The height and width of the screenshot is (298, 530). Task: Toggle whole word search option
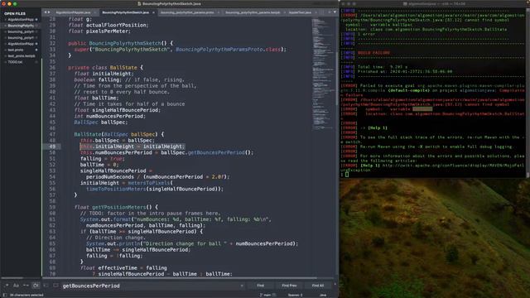coord(26,286)
